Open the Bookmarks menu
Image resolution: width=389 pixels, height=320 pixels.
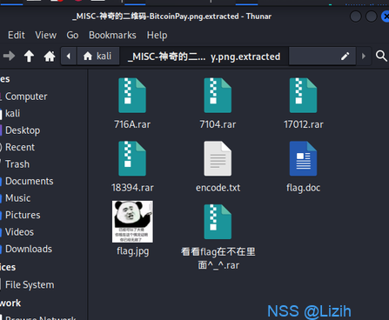(x=112, y=35)
